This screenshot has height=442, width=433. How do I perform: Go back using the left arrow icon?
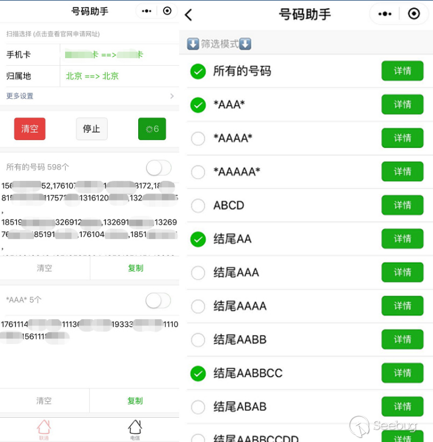(x=189, y=14)
